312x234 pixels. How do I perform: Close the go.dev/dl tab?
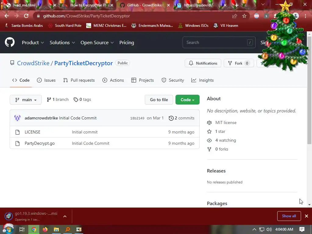[x=225, y=5]
